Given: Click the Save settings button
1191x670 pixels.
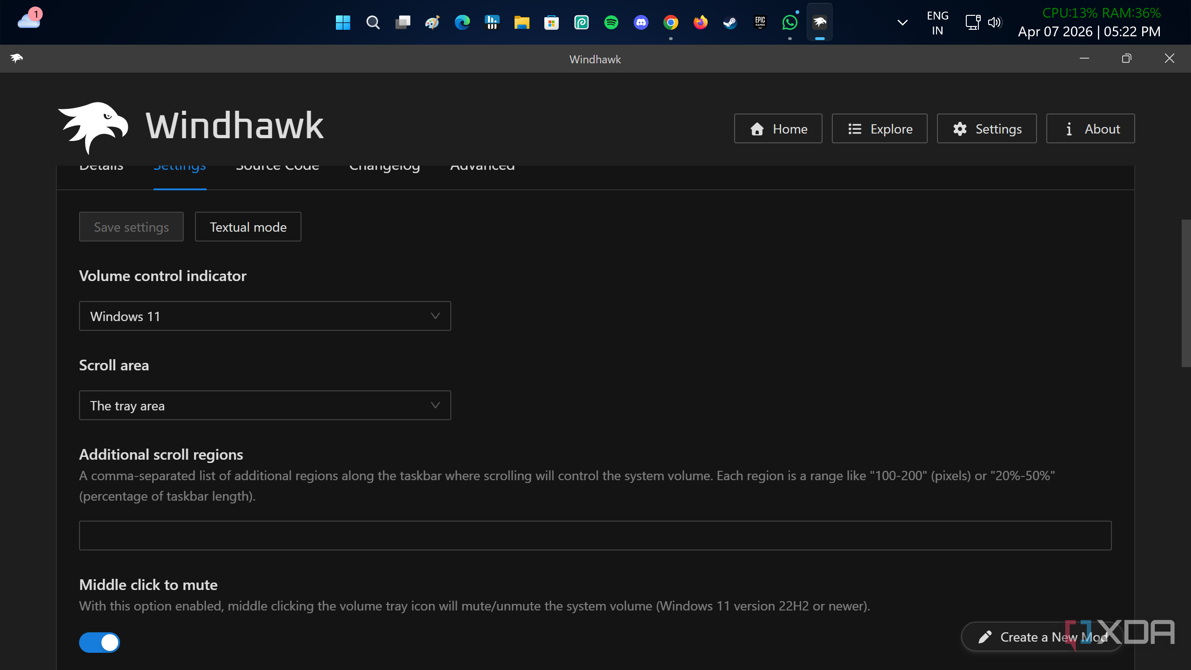Looking at the screenshot, I should pos(131,227).
